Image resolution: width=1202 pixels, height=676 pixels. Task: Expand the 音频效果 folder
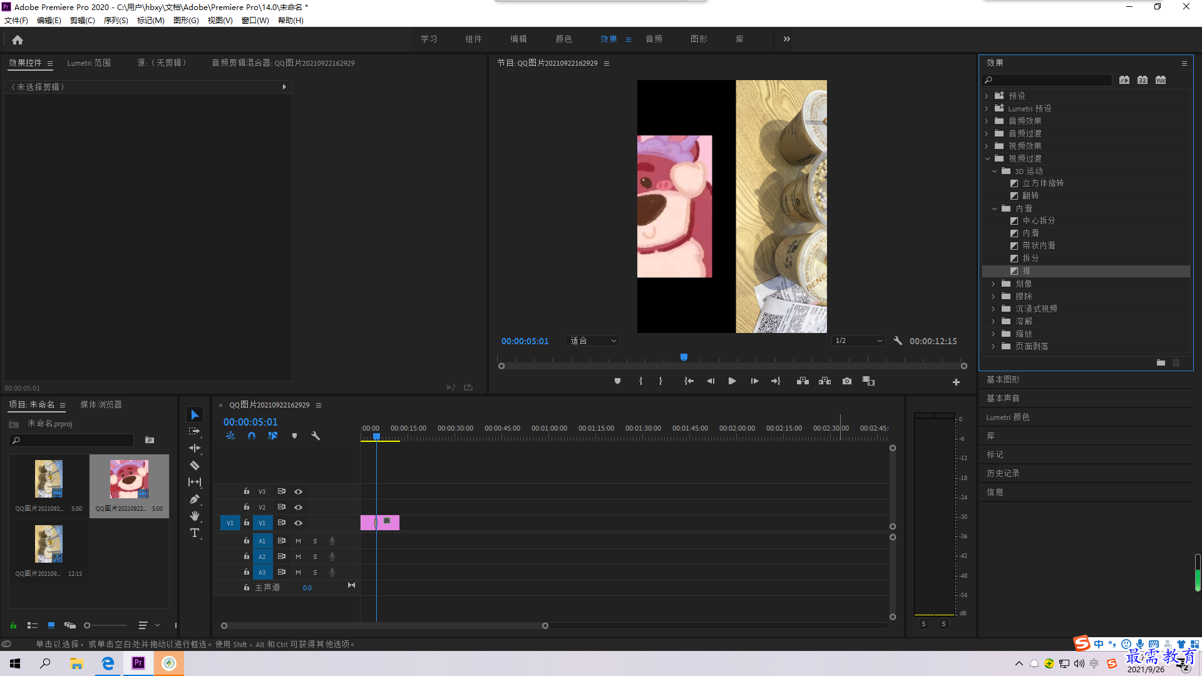click(987, 121)
